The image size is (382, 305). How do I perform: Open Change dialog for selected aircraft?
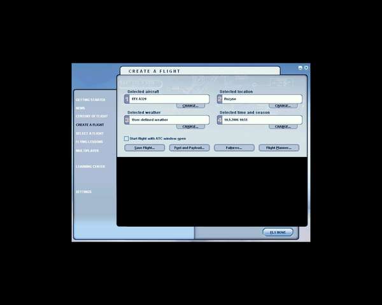pyautogui.click(x=190, y=106)
